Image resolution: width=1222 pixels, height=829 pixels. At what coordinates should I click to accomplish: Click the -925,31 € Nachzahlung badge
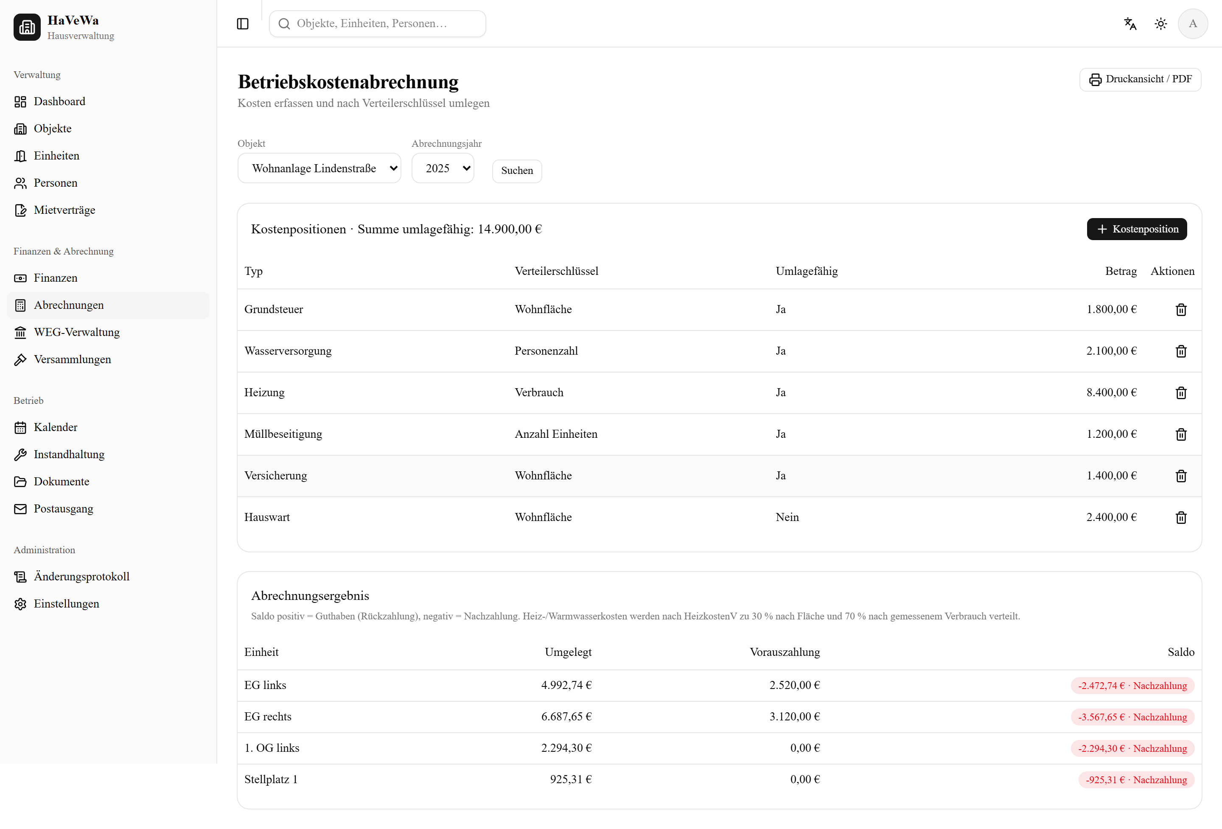pyautogui.click(x=1136, y=780)
